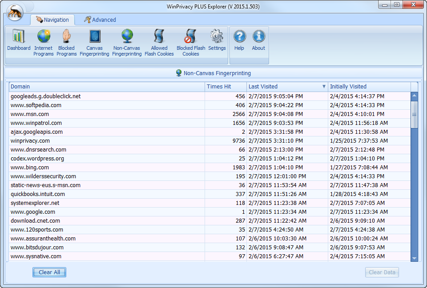Click last visited 2/6/2015 6:27:47 AM

(276, 256)
